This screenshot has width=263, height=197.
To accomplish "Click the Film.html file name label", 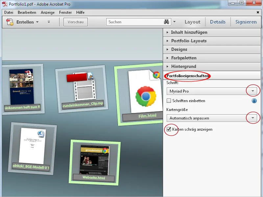I will coord(147,116).
